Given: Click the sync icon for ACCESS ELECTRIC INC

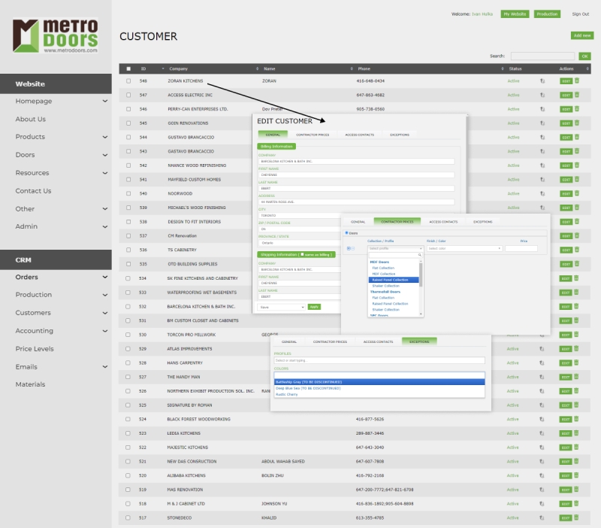Looking at the screenshot, I should 542,96.
